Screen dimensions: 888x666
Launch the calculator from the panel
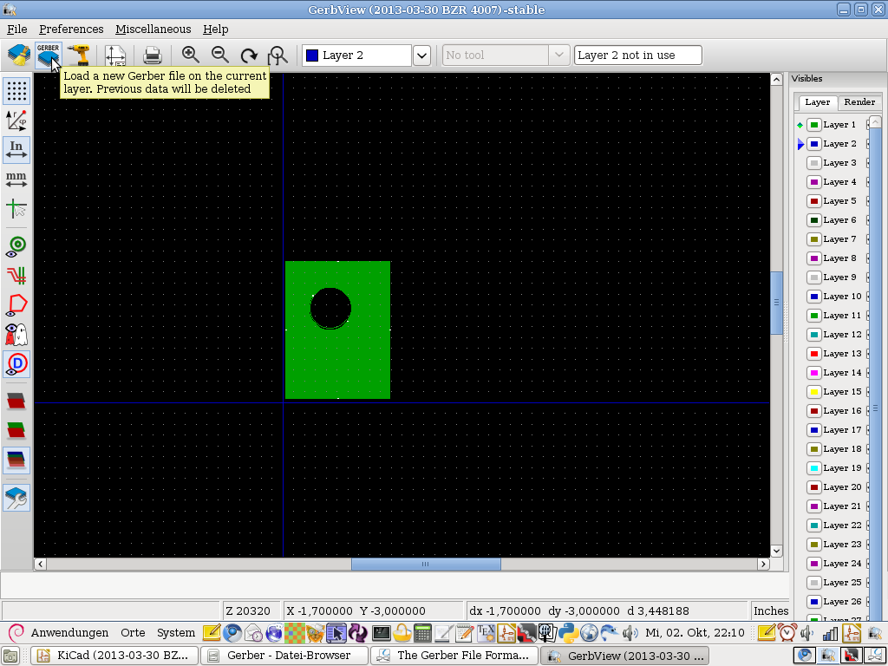coord(422,632)
